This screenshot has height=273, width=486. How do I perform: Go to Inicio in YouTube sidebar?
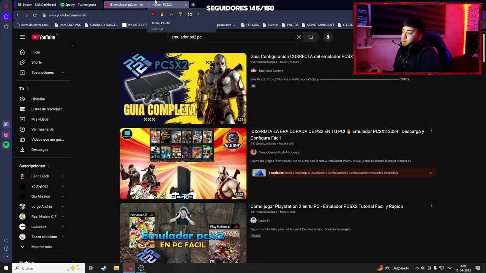43,52
